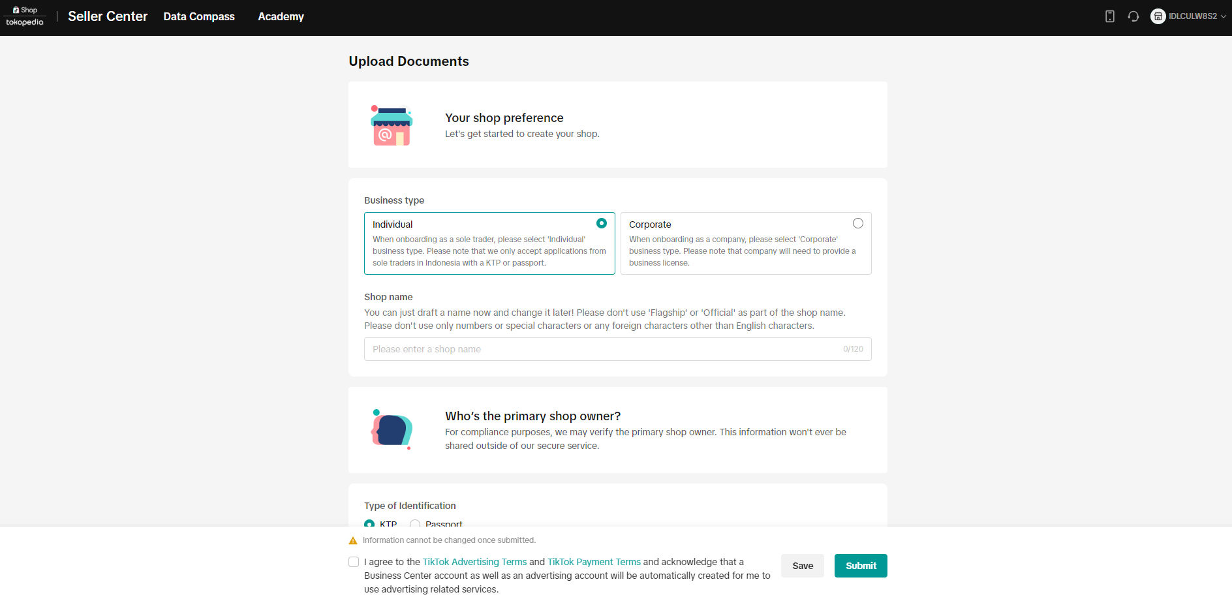1232x601 pixels.
Task: Open the TikTok Advertising Terms link
Action: click(474, 562)
